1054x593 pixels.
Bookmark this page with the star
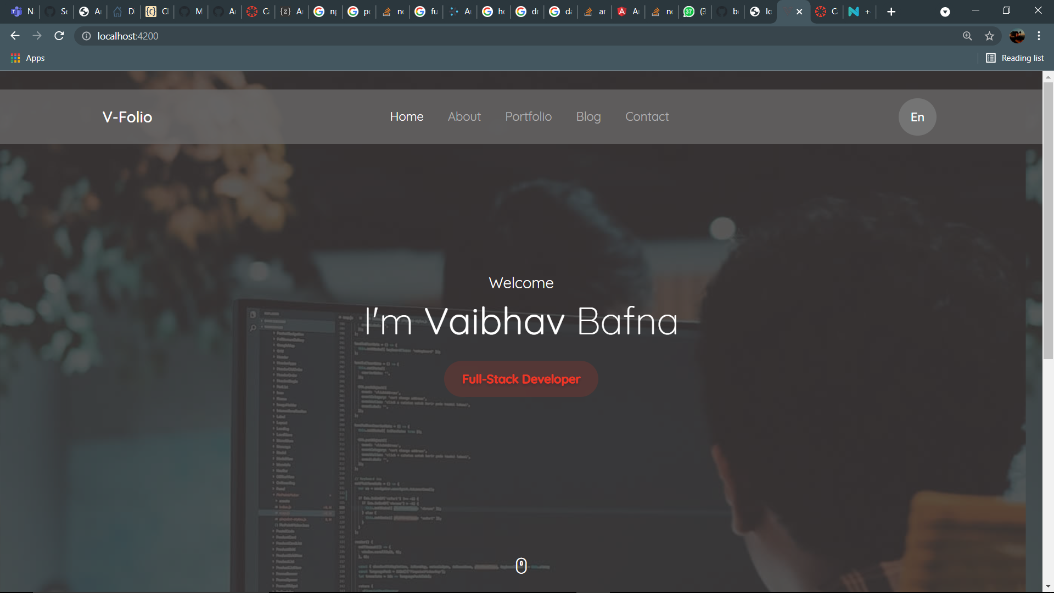(990, 36)
